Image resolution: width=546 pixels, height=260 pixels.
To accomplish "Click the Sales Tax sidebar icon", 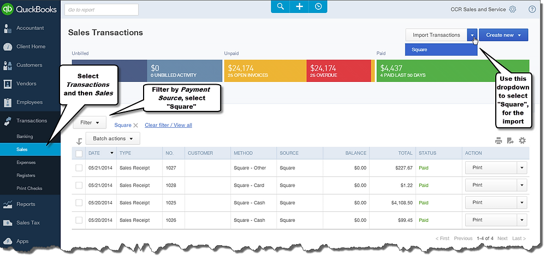I will [8, 223].
